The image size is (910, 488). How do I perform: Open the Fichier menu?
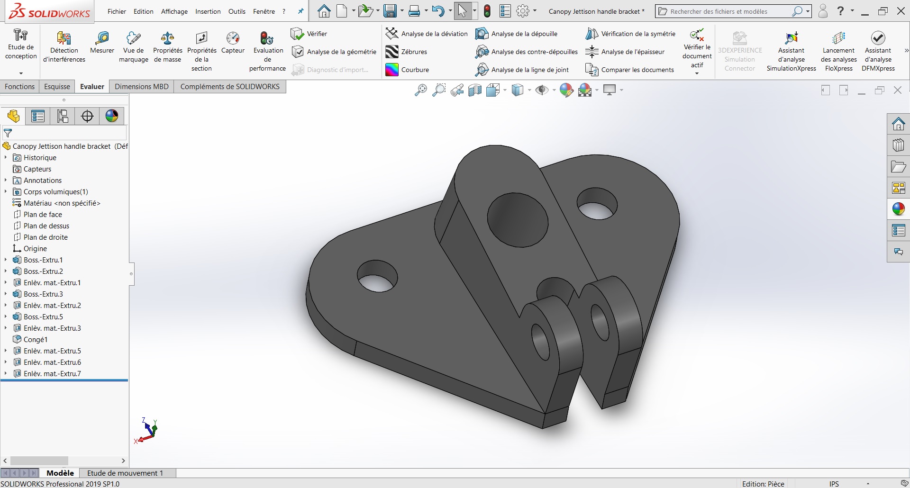(x=117, y=11)
